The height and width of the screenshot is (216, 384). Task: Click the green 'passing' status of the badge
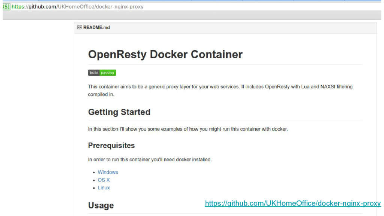click(x=108, y=73)
